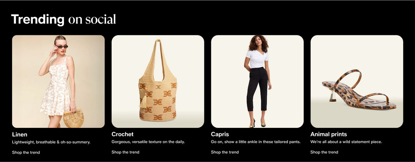Click the black cropped pants in Capris photo

pos(257,89)
